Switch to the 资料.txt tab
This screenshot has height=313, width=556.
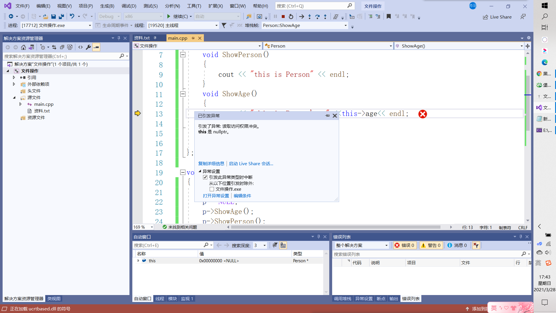point(142,38)
